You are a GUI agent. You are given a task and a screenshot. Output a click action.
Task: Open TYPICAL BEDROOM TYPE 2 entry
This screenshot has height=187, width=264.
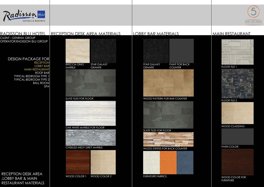[x=31, y=79]
